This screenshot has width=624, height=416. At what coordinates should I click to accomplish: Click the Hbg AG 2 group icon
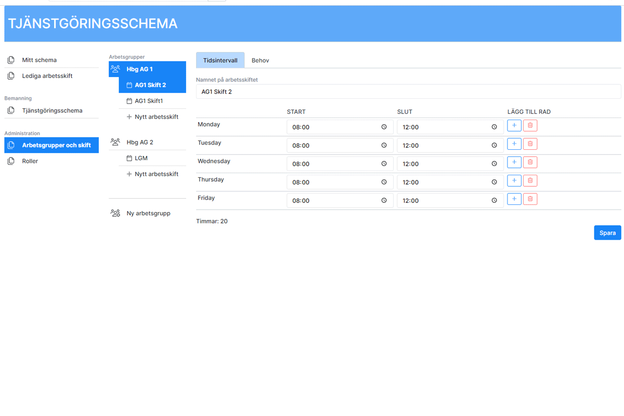pyautogui.click(x=115, y=142)
